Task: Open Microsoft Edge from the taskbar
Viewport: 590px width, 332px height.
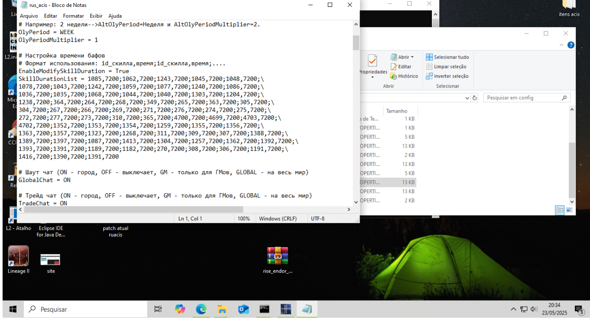Action: [201, 309]
